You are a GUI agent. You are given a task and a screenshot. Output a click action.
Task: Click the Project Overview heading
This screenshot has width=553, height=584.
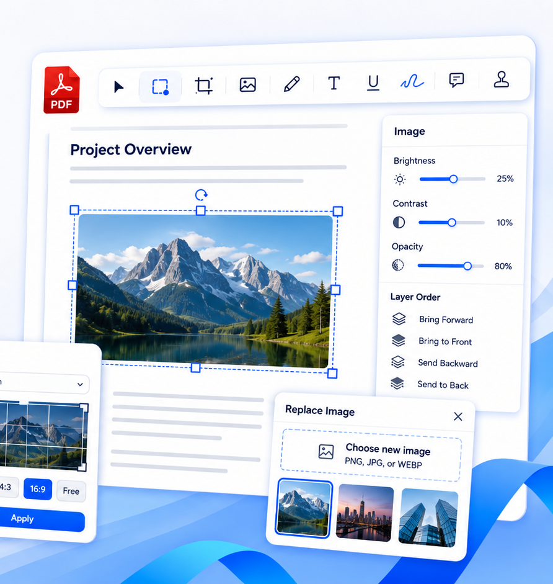click(131, 150)
